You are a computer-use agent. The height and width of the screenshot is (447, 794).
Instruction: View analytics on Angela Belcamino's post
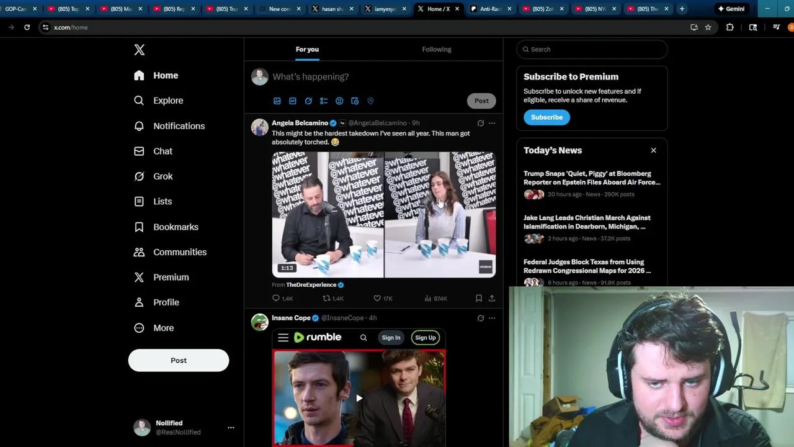(435, 299)
